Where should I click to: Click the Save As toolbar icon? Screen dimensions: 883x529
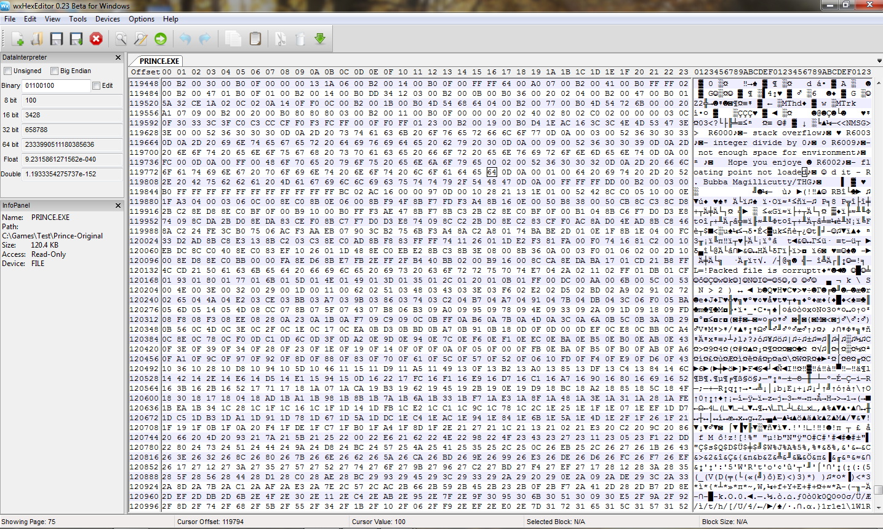(x=76, y=39)
